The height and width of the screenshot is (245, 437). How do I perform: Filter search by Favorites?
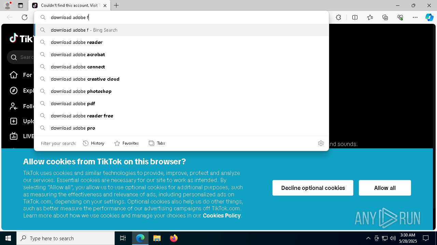[x=126, y=143]
